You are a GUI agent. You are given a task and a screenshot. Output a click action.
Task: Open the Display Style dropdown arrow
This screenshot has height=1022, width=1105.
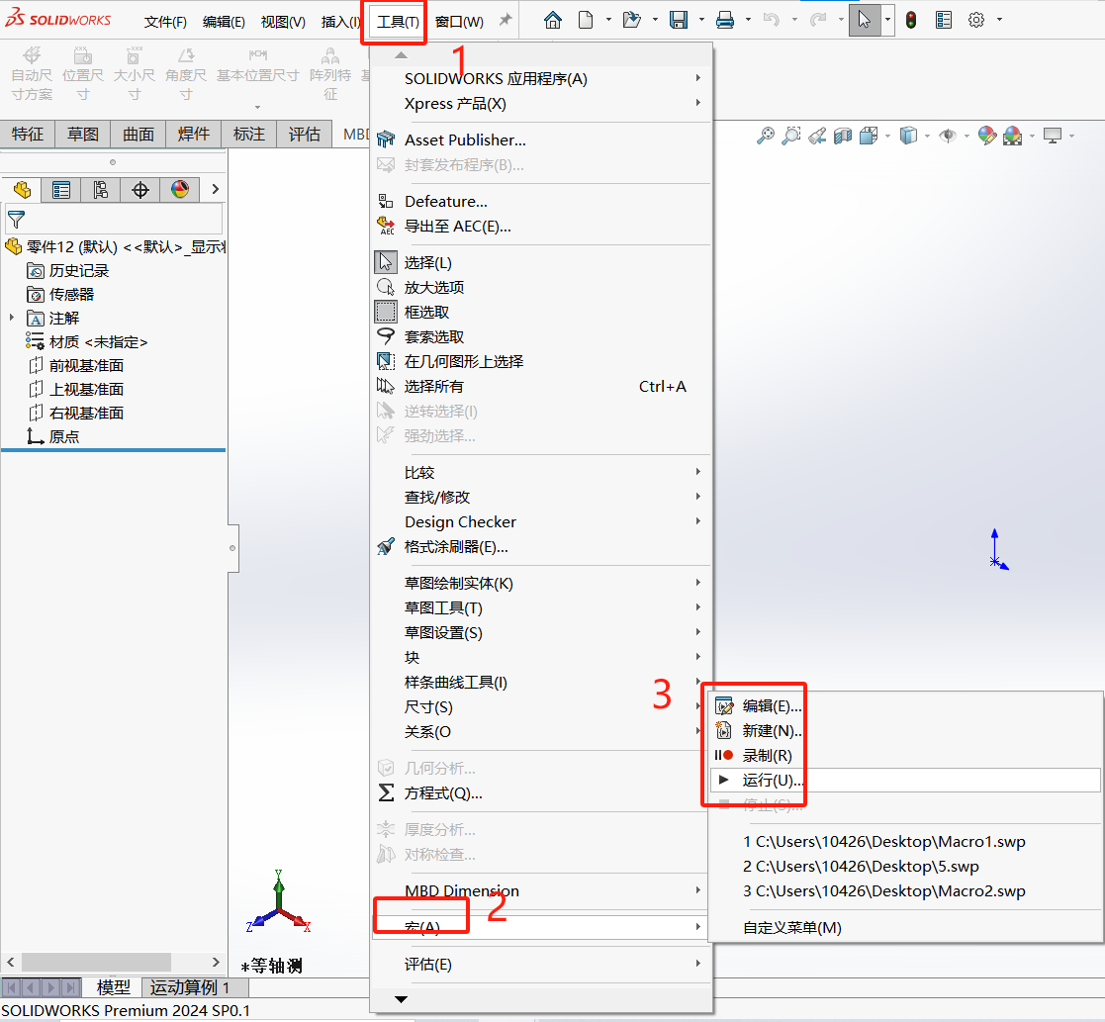926,136
